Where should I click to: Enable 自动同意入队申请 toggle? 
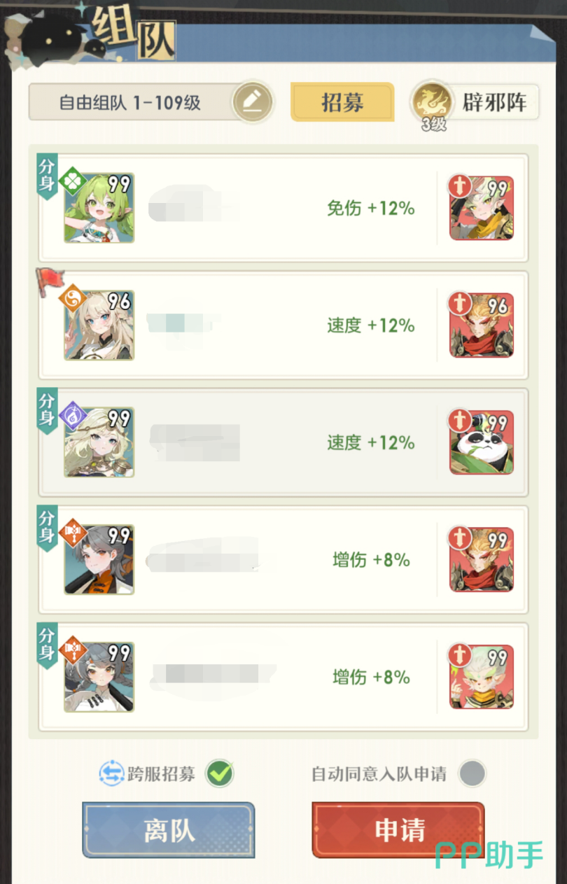pyautogui.click(x=472, y=773)
